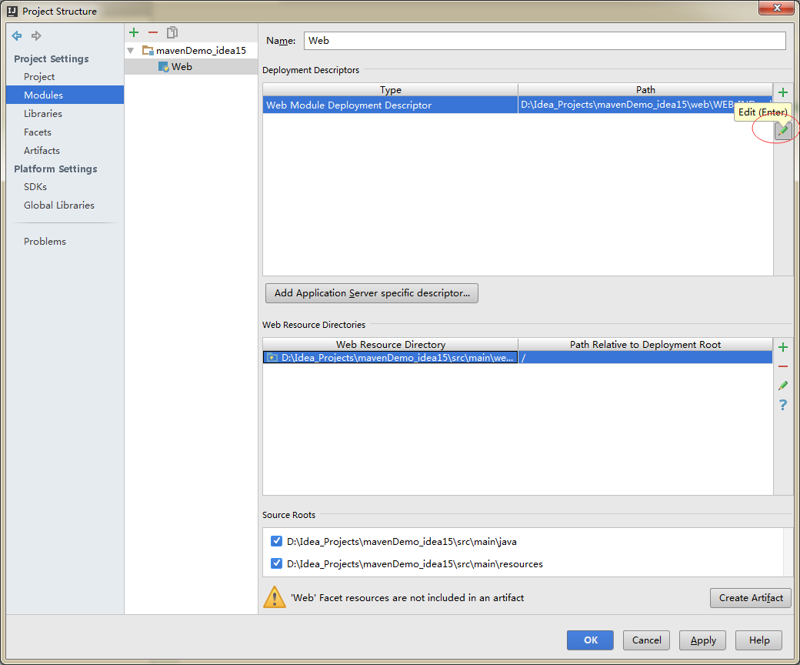Add a deployment descriptor with the plus icon
The width and height of the screenshot is (800, 665).
(783, 92)
